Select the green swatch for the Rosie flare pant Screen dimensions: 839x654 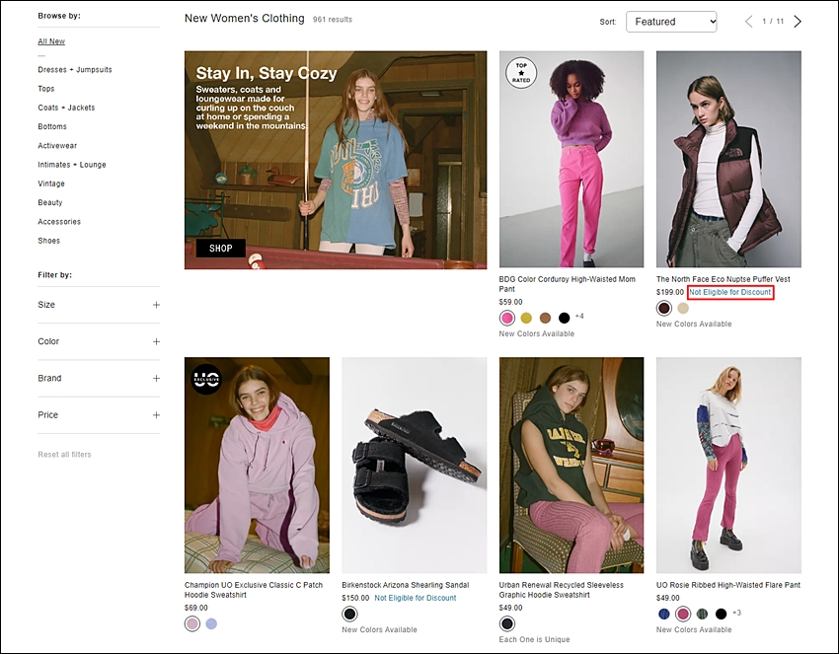coord(702,614)
